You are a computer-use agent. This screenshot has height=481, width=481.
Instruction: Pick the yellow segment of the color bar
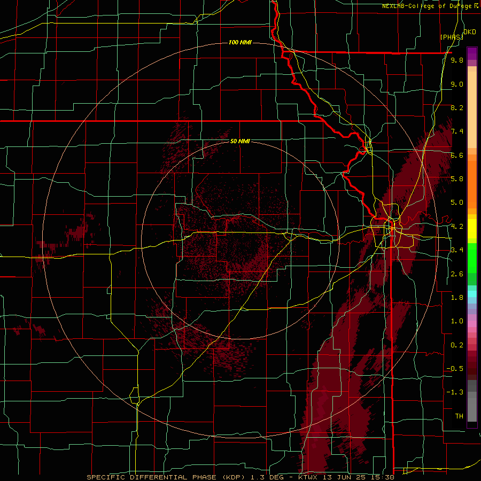pos(472,229)
